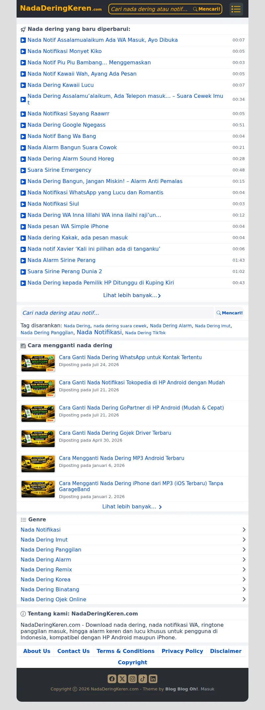This screenshot has width=265, height=710.
Task: Click the lower Mencari! search button
Action: (230, 313)
